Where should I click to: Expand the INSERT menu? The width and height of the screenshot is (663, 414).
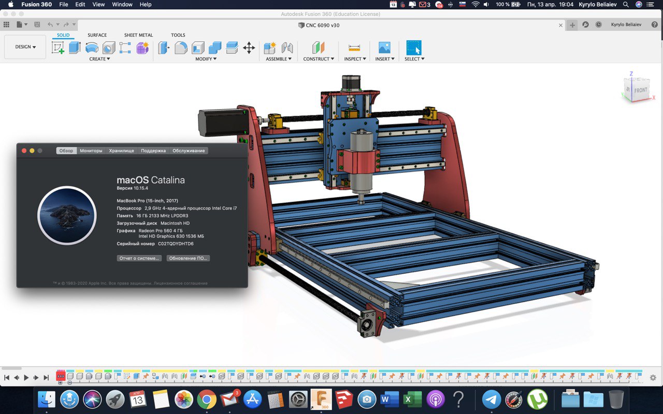385,59
